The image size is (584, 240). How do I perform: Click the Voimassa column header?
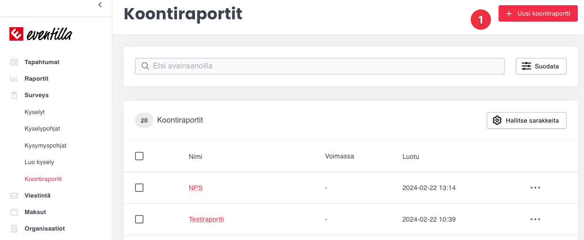339,156
